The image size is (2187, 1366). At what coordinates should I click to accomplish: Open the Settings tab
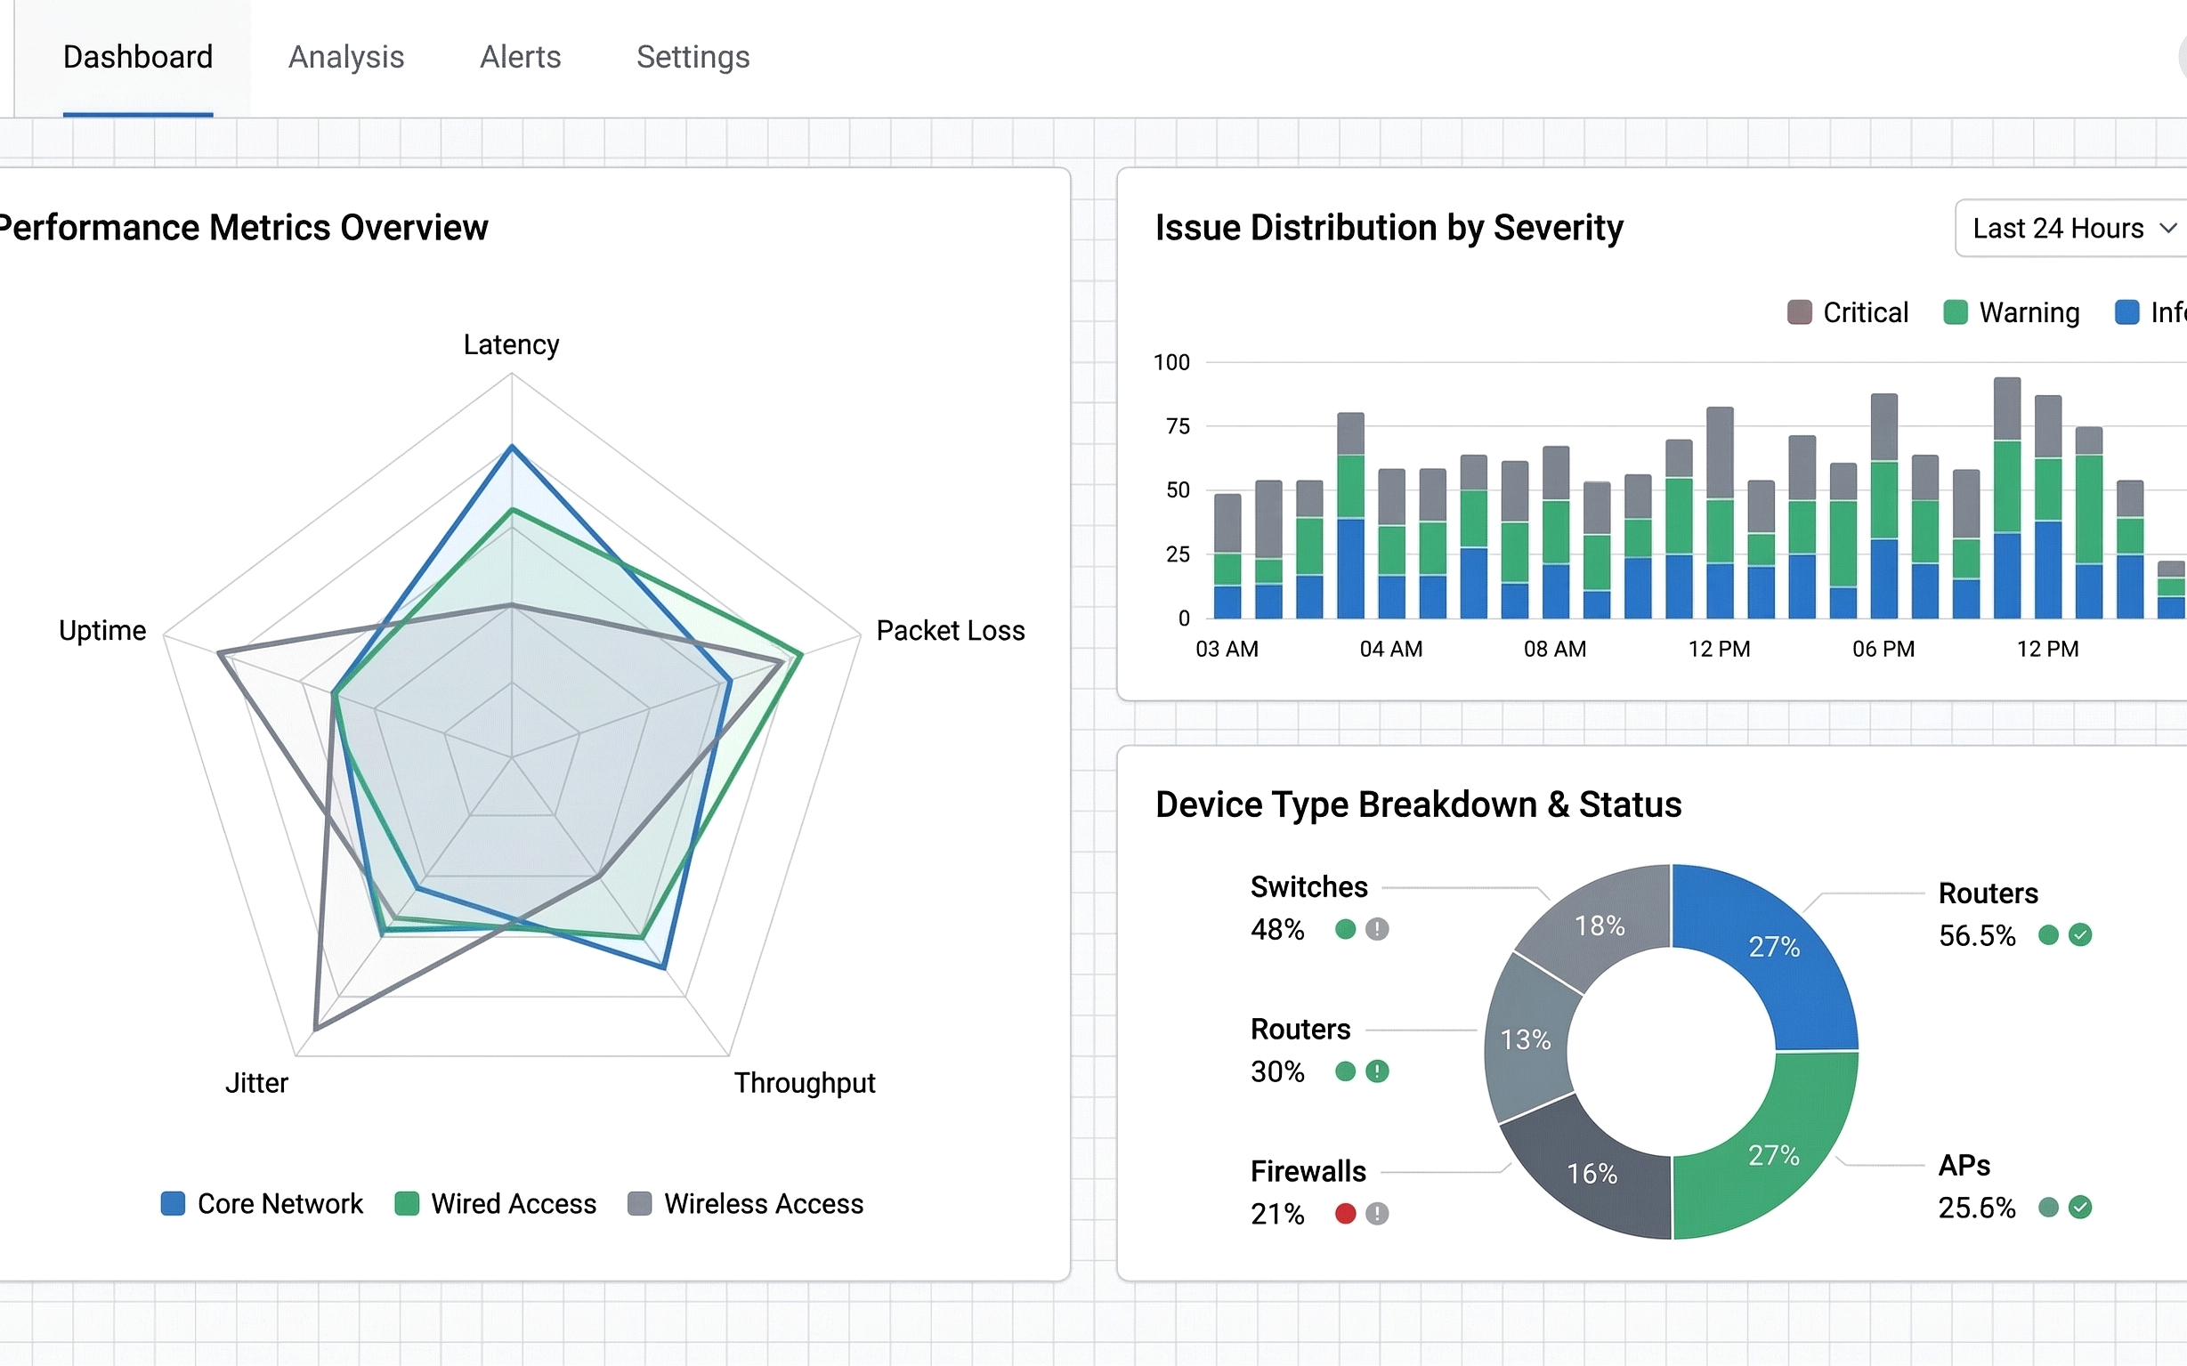693,56
